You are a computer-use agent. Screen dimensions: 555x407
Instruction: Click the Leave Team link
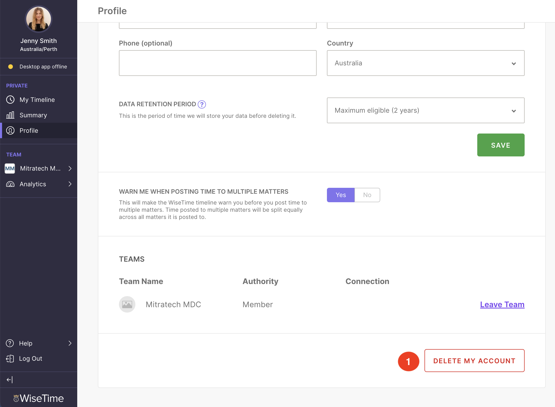502,304
